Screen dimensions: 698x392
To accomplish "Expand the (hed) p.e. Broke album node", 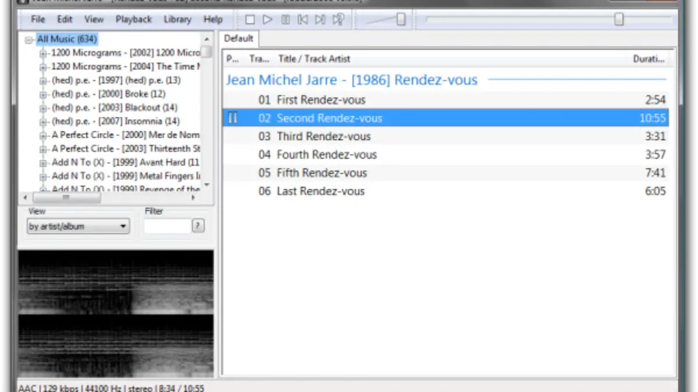I will pyautogui.click(x=43, y=95).
